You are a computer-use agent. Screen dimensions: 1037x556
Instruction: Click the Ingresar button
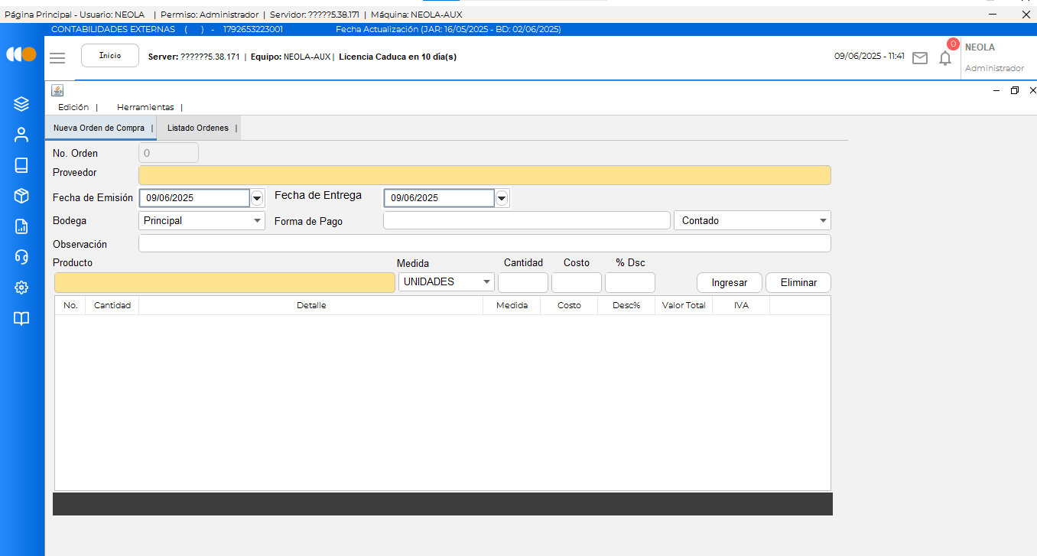[729, 282]
